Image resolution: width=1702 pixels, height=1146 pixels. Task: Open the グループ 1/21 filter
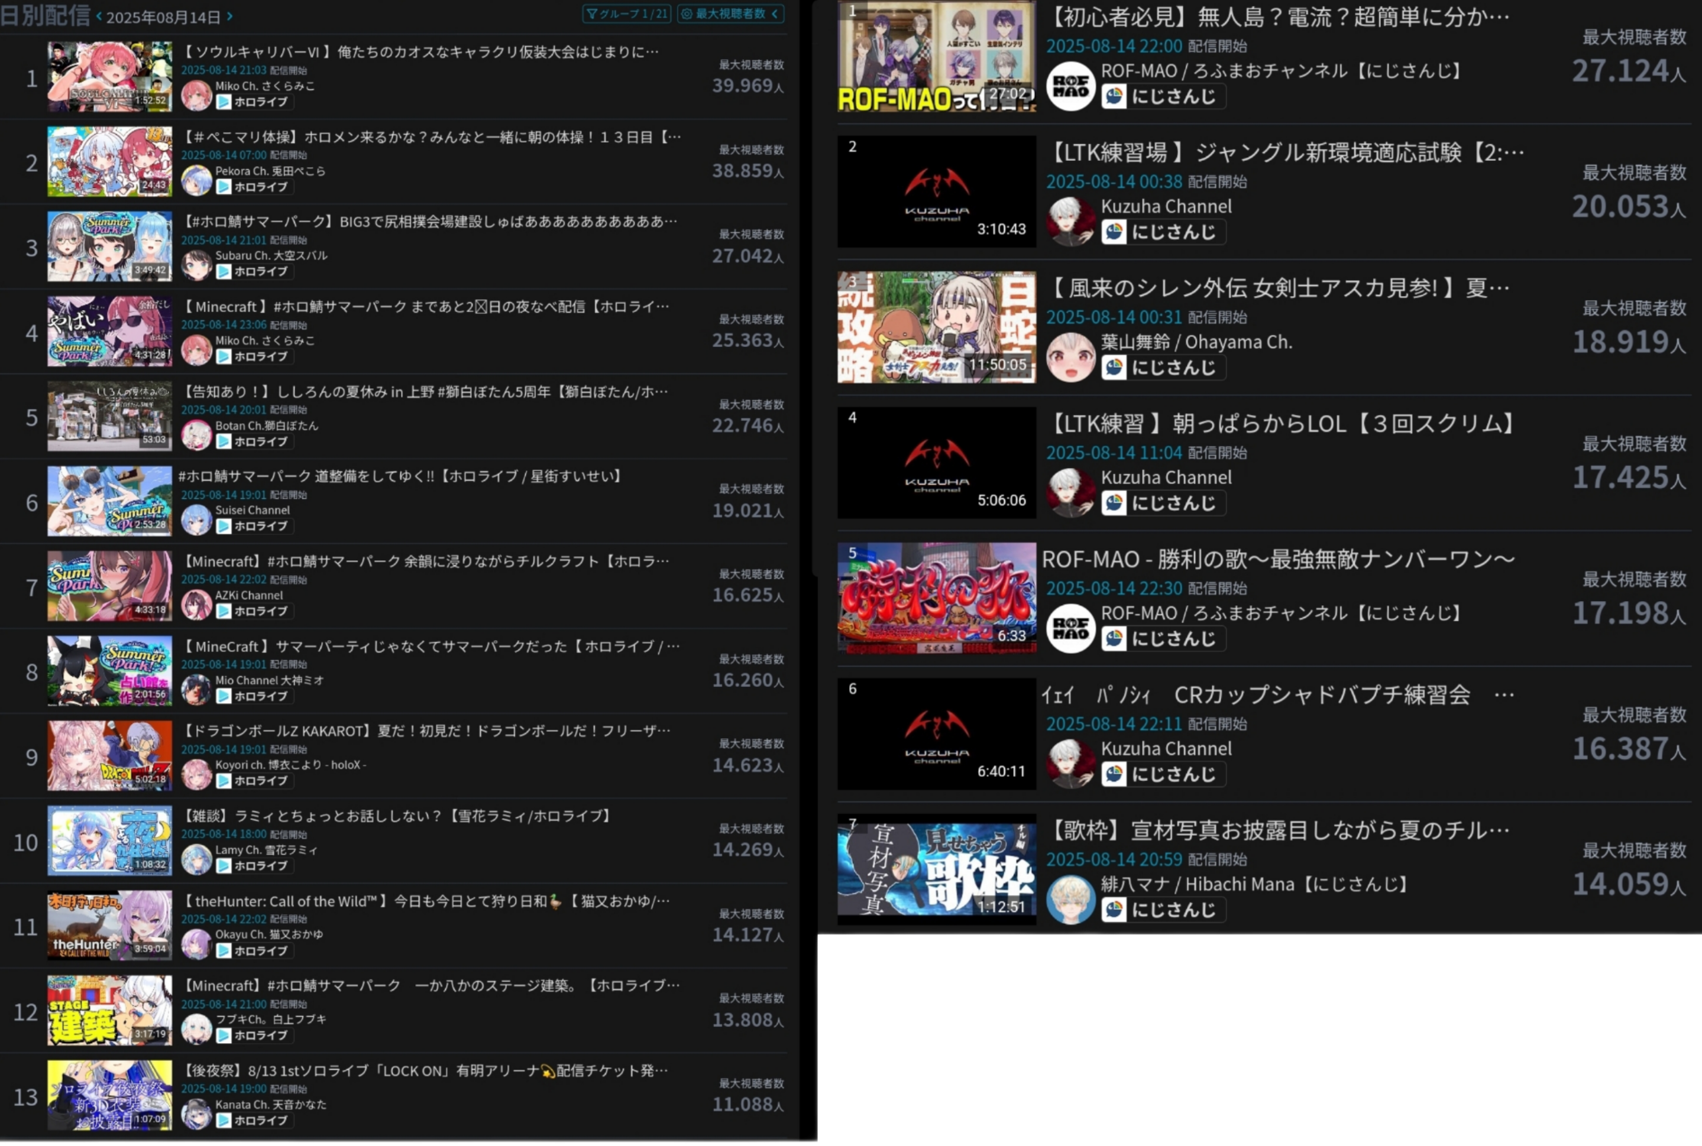pos(626,14)
